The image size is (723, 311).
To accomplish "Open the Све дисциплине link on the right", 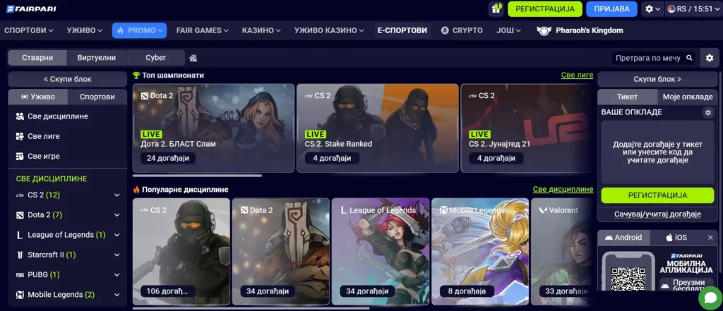I will tap(563, 190).
